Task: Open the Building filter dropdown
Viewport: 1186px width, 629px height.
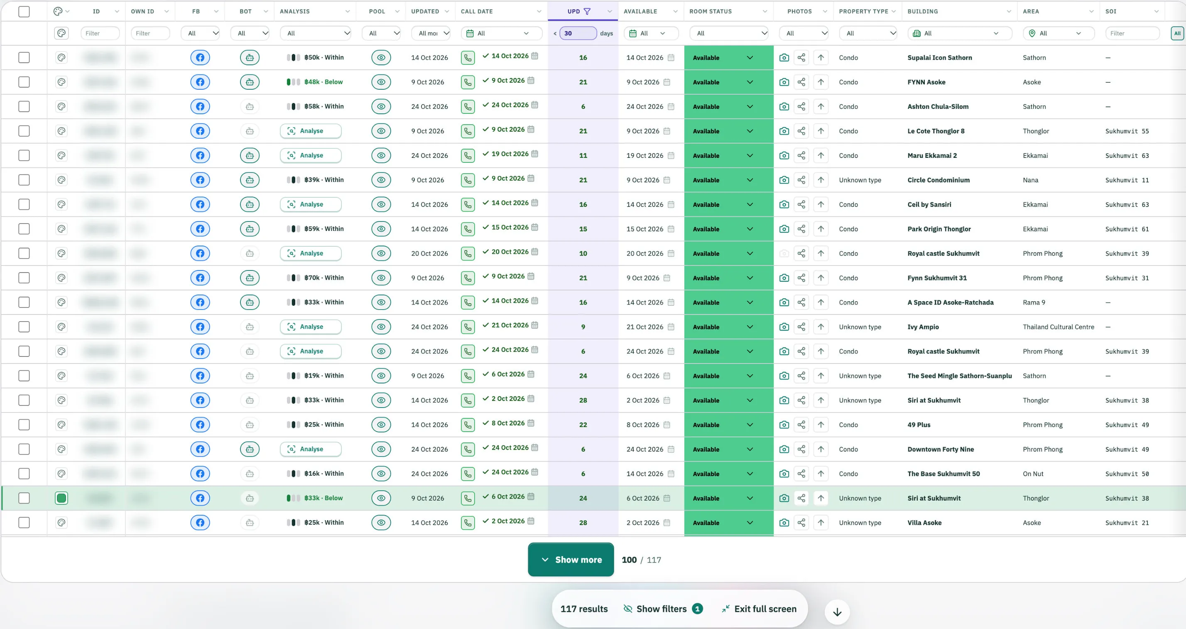Action: [960, 33]
